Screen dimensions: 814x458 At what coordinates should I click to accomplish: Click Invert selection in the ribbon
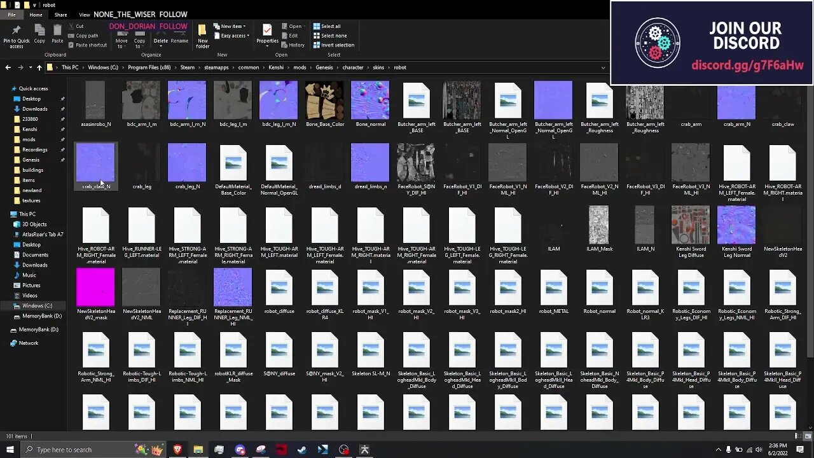click(x=334, y=45)
